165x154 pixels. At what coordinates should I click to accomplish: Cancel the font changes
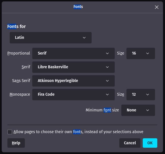pyautogui.click(x=130, y=143)
